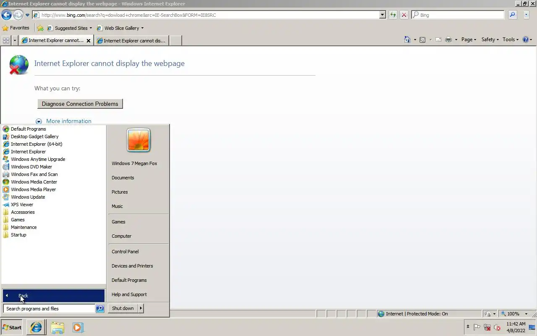Open Windows Explorer from taskbar

pyautogui.click(x=57, y=327)
